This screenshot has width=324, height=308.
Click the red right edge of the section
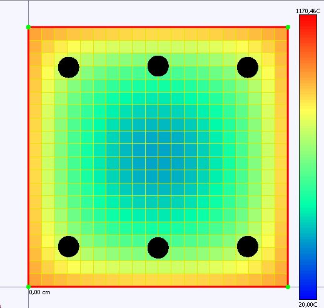tap(288, 157)
